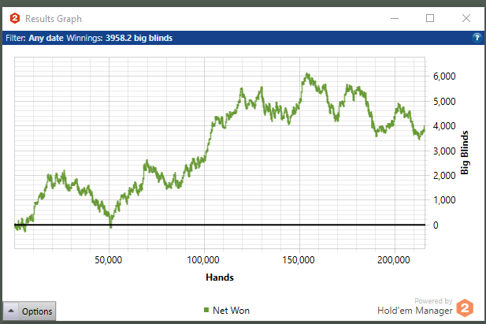This screenshot has height=324, width=486.
Task: Click the 'Big Blinds' axis title
Action: click(x=464, y=153)
